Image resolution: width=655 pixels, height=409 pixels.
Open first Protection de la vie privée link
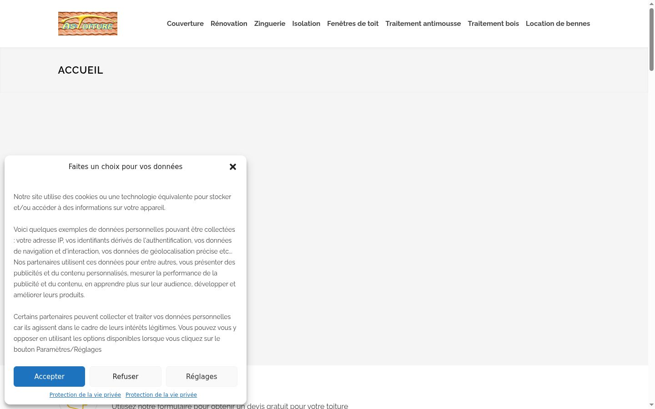(85, 395)
